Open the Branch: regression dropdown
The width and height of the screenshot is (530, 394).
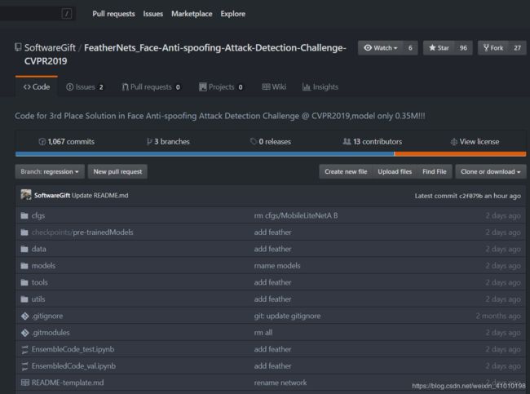pyautogui.click(x=50, y=171)
